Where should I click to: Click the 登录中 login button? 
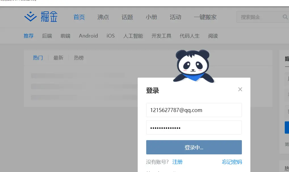click(x=194, y=147)
